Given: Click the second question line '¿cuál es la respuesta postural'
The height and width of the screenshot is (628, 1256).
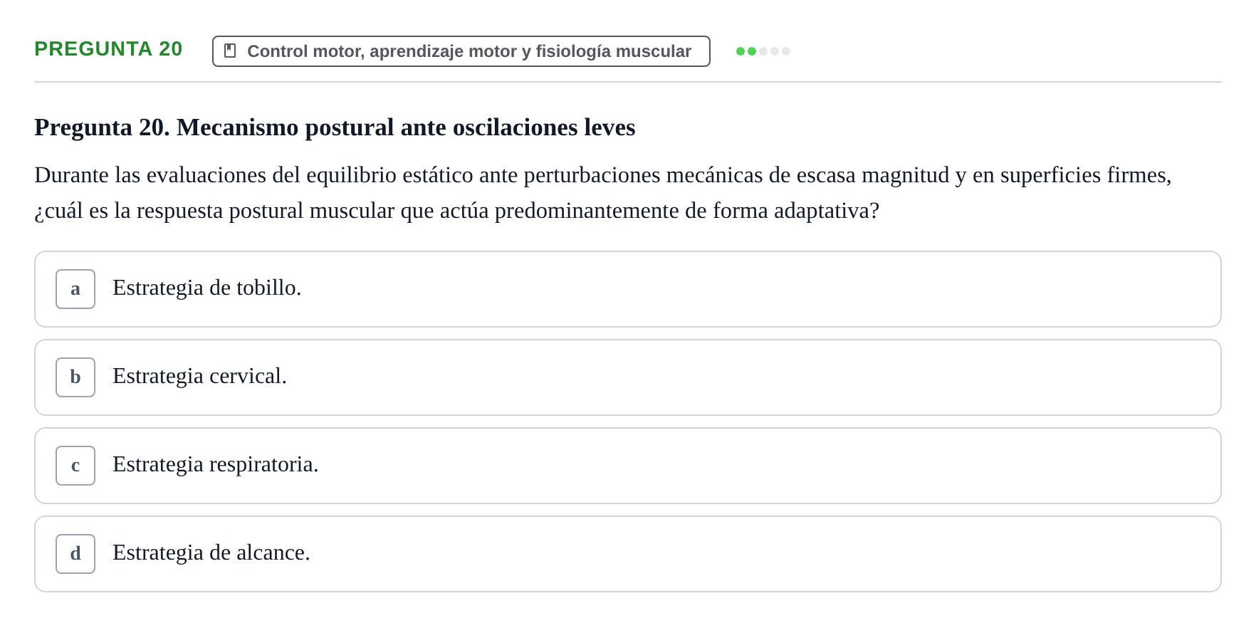Looking at the screenshot, I should pyautogui.click(x=456, y=211).
